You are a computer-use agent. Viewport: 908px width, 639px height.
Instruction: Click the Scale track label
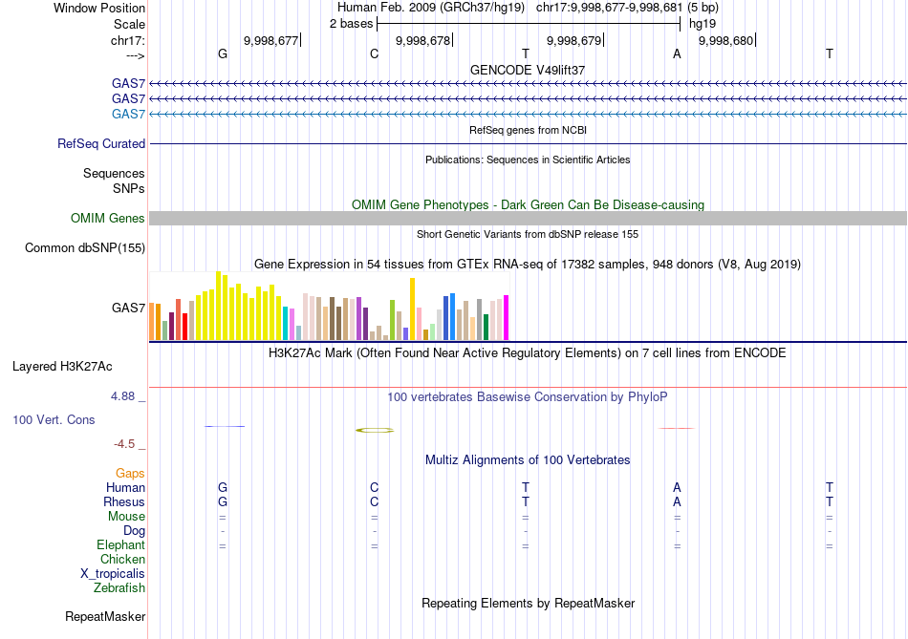coord(129,24)
